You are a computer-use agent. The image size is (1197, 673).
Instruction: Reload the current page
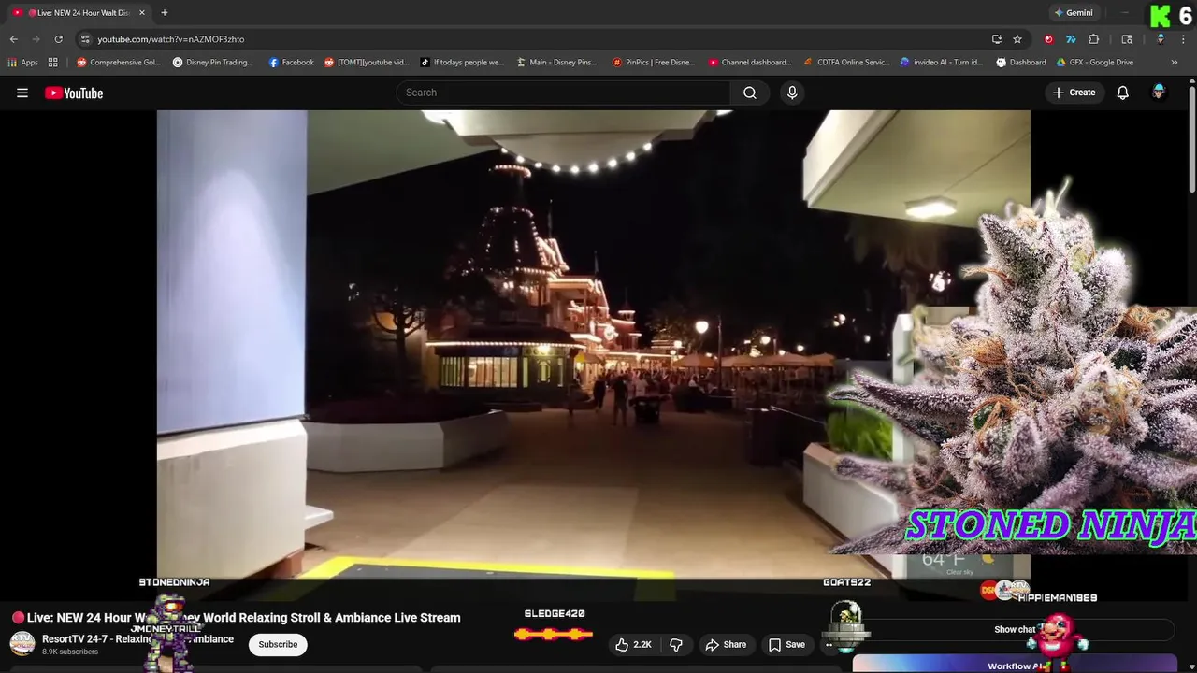click(x=58, y=39)
